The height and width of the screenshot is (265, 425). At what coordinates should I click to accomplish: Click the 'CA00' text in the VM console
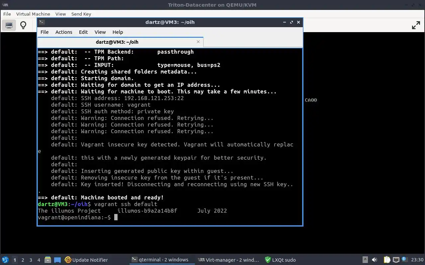click(x=311, y=100)
